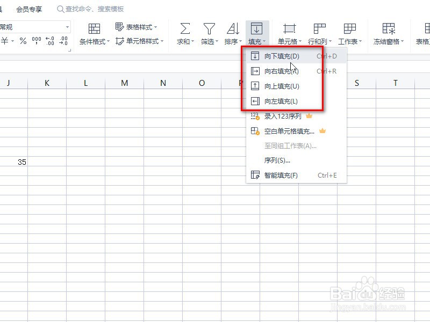This screenshot has width=430, height=322.
Task: Click the decrease decimal places icon
Action: pyautogui.click(x=63, y=41)
